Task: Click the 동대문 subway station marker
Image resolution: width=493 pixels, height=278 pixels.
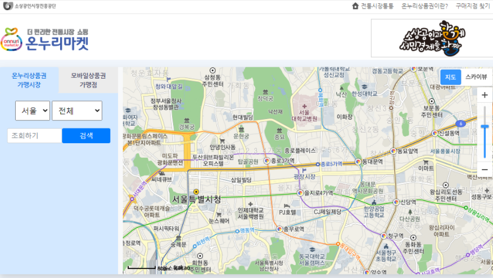Action: pos(358,162)
